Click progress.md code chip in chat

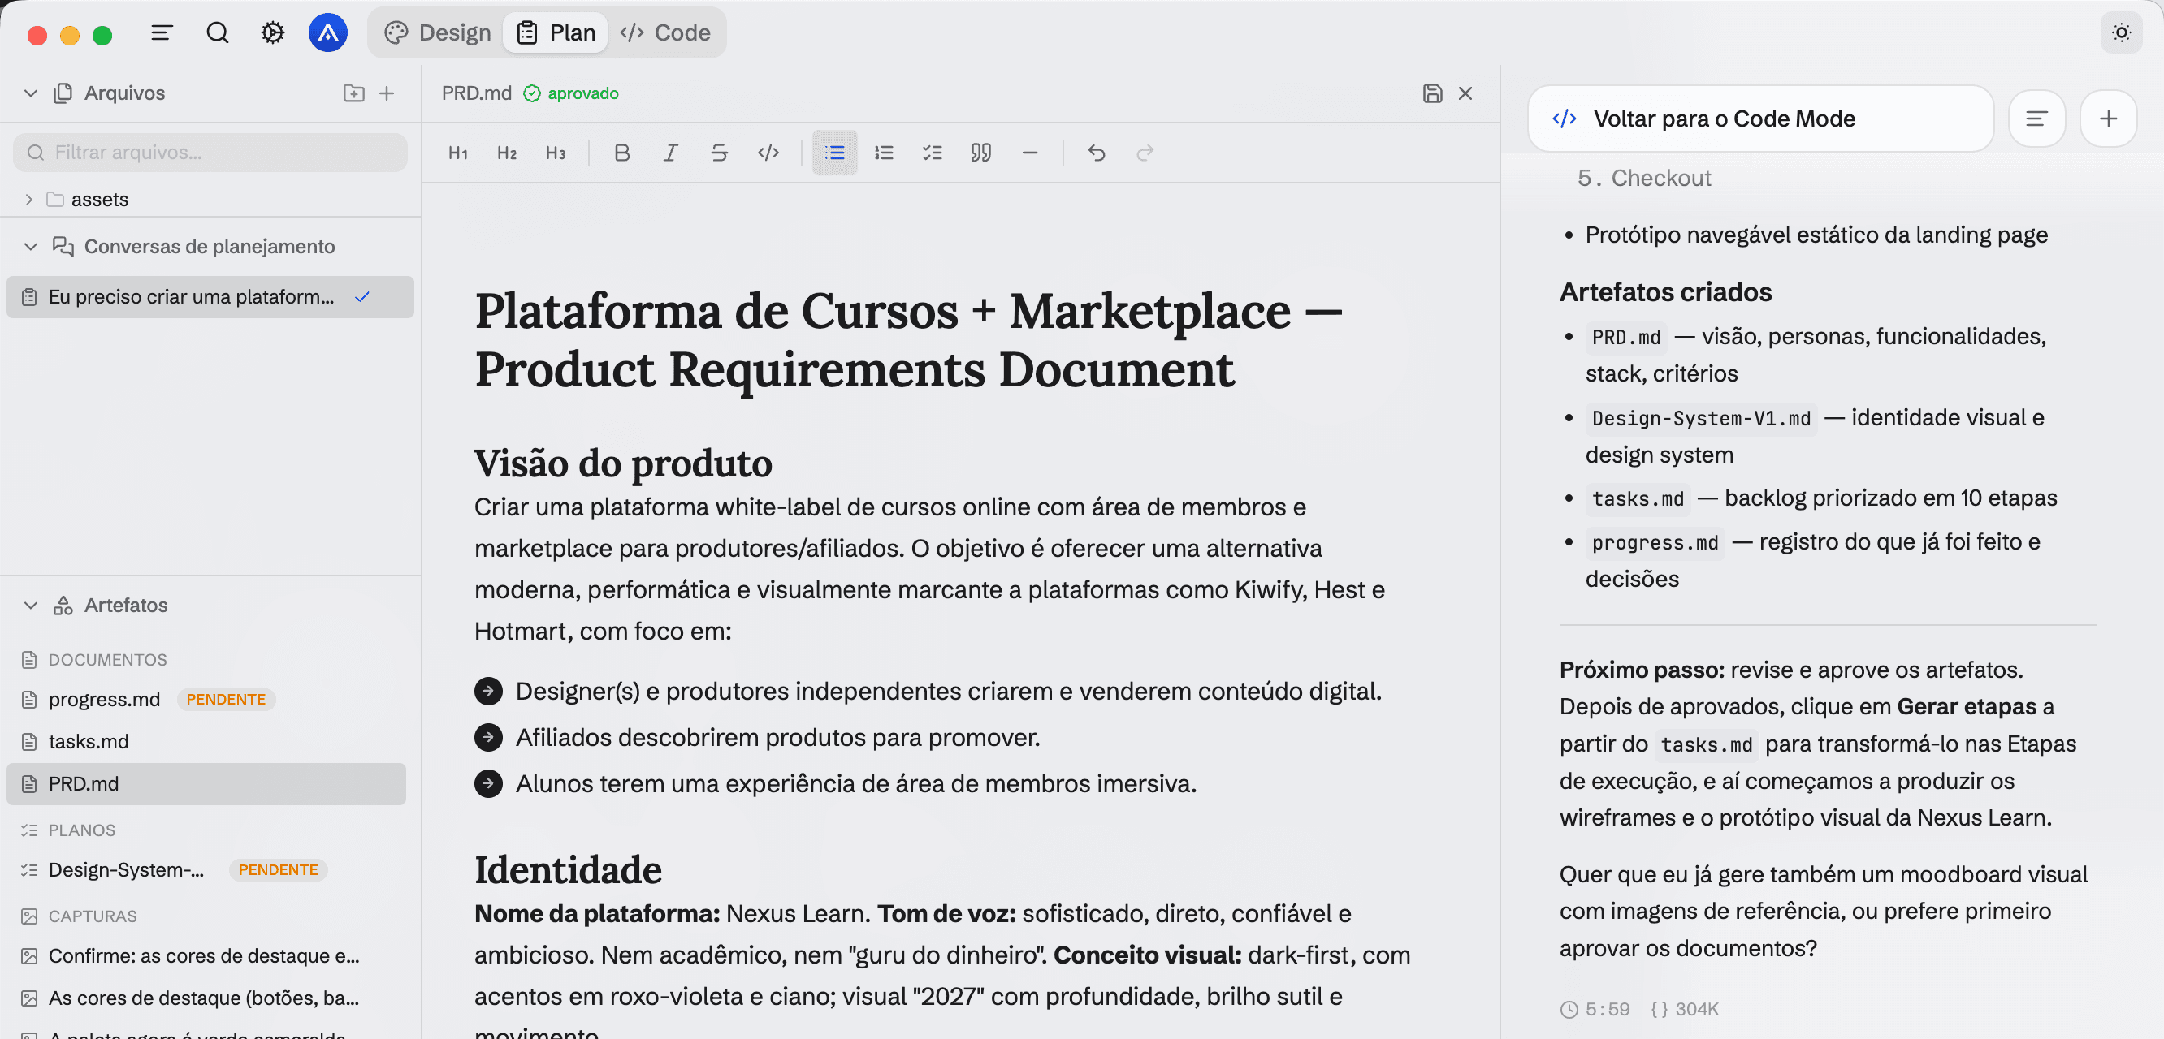coord(1655,543)
